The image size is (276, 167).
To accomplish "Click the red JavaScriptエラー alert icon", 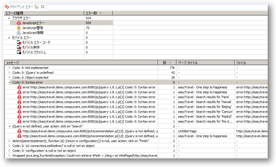I will tap(19, 23).
